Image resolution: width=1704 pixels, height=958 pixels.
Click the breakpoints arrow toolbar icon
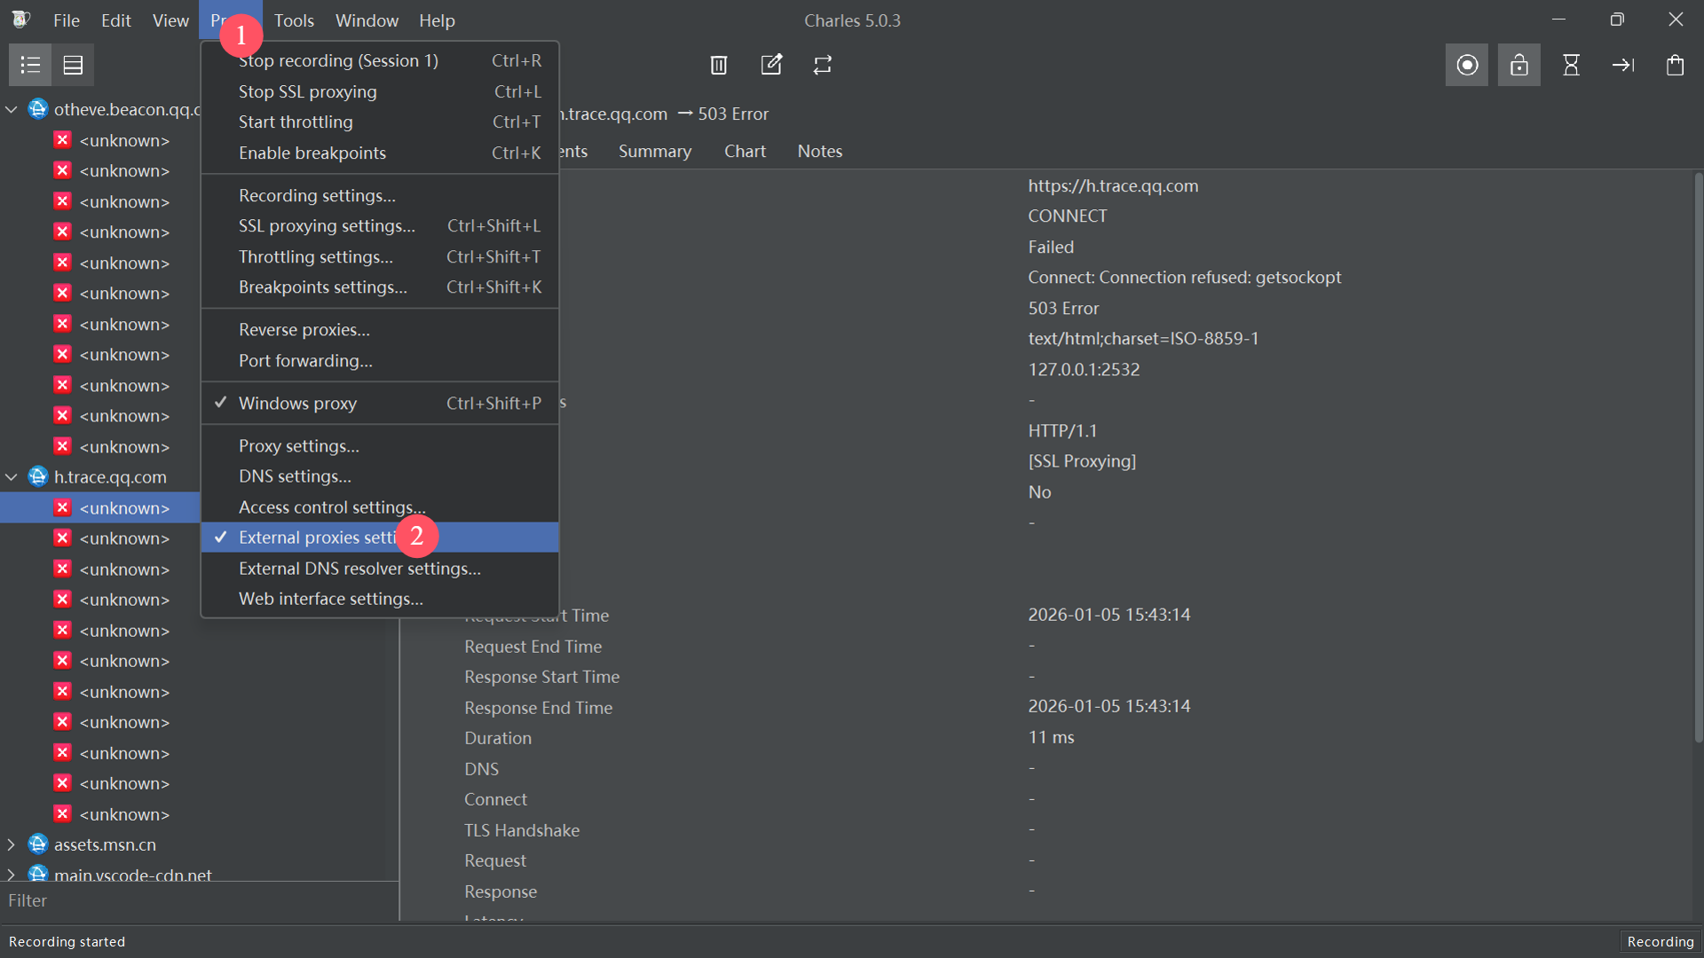(1622, 65)
